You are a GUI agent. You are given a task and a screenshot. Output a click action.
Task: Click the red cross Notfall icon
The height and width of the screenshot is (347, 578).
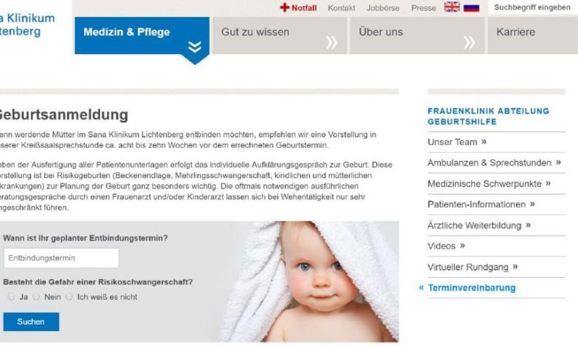point(284,8)
